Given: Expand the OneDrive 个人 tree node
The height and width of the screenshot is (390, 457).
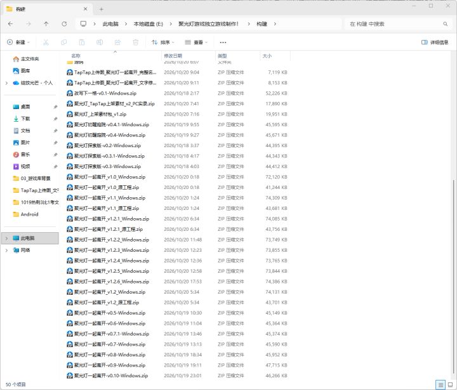Looking at the screenshot, I should coord(6,83).
